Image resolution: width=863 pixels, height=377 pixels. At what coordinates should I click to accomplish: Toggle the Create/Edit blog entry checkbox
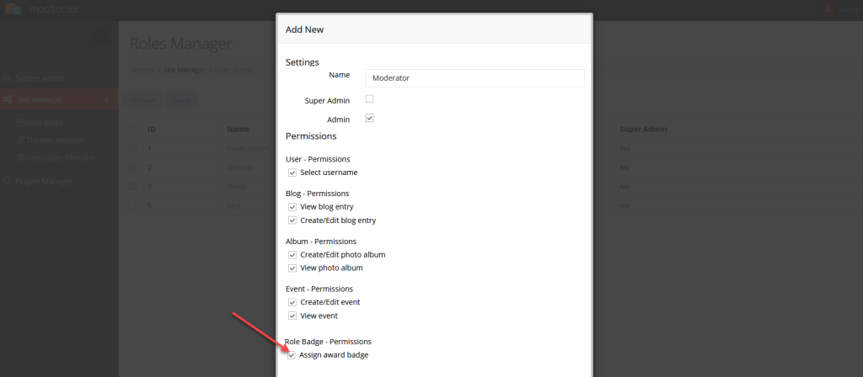click(x=292, y=220)
